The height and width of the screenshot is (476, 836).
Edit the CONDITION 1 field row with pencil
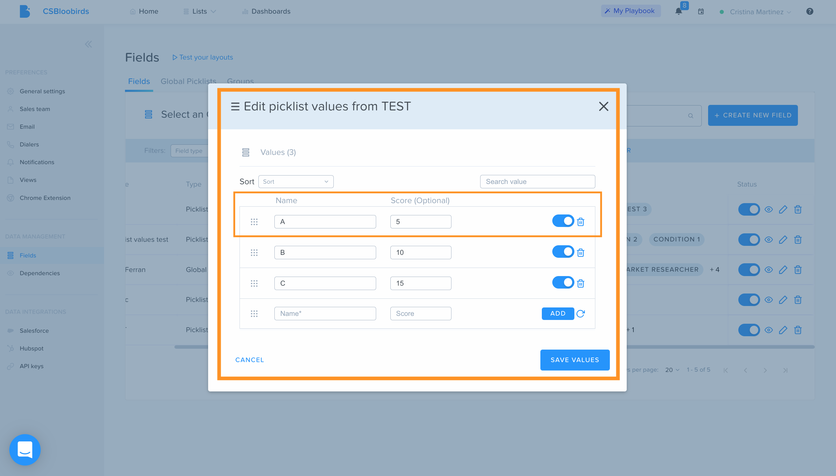[x=783, y=240]
